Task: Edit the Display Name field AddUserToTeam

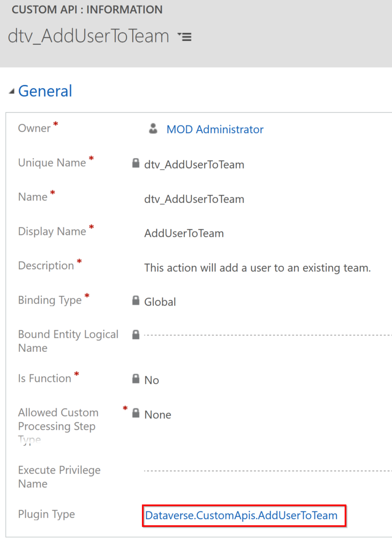Action: click(x=184, y=234)
